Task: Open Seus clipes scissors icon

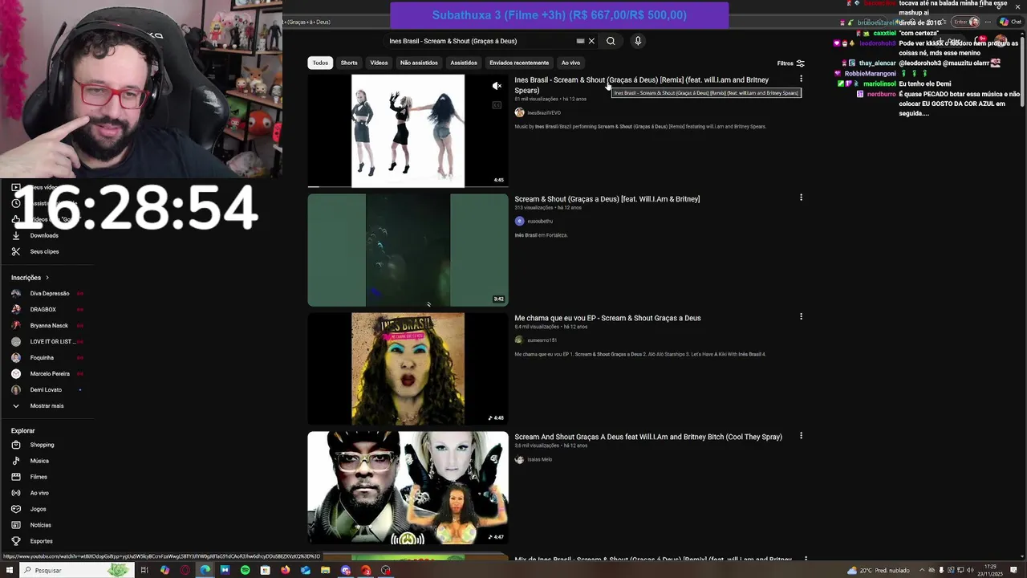Action: point(15,251)
